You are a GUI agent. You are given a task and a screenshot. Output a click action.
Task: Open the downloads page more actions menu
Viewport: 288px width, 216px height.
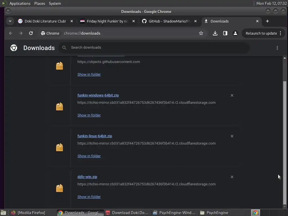click(277, 48)
